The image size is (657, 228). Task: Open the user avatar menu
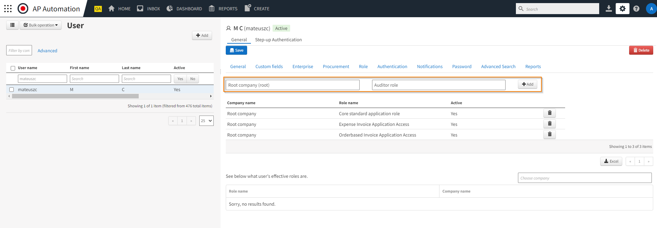click(x=651, y=9)
